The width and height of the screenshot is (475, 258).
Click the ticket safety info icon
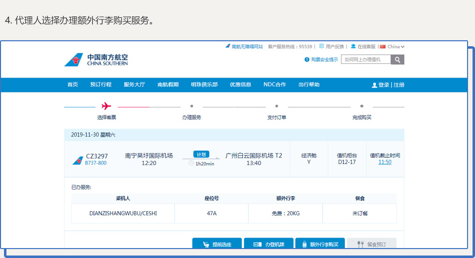[307, 60]
